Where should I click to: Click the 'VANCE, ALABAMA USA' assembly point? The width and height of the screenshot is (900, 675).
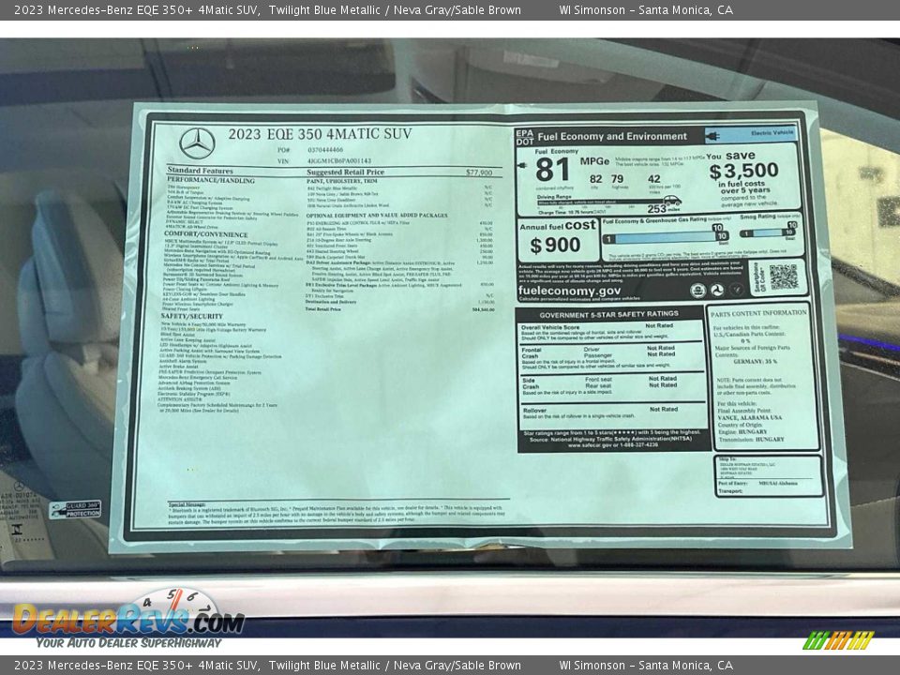click(x=750, y=417)
